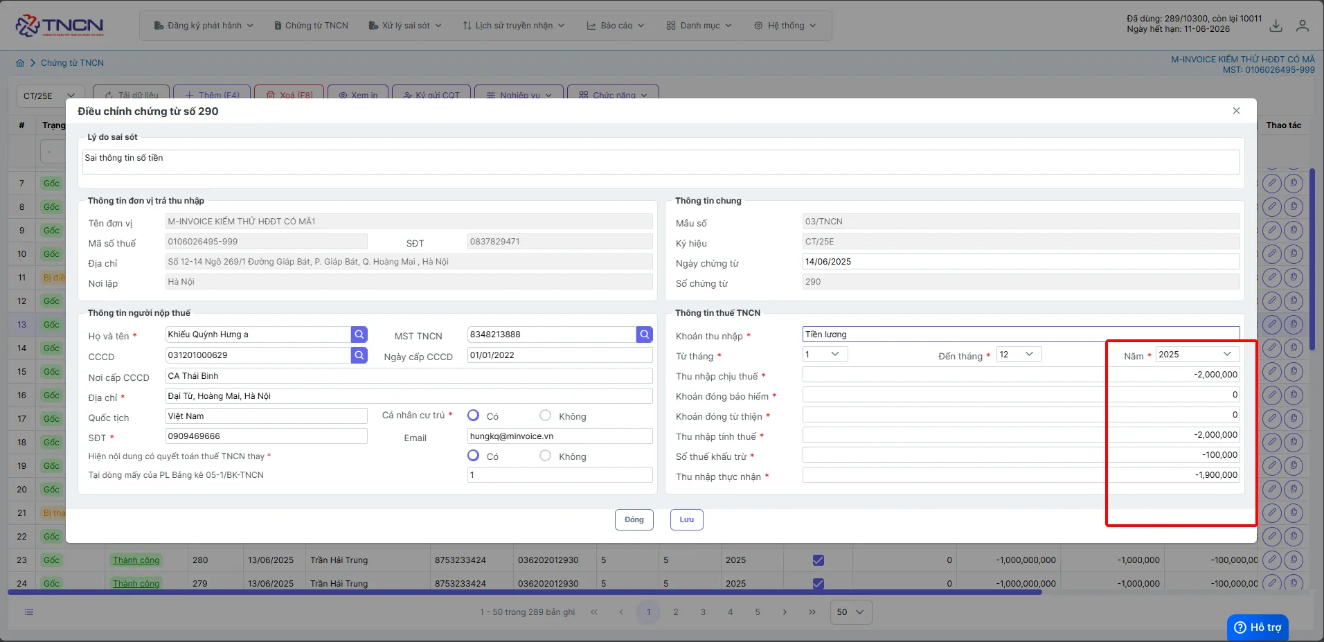Click the Khoản thu nhập field

coord(1021,335)
